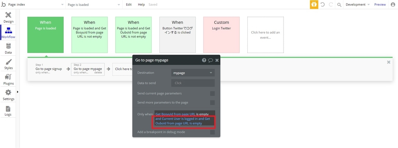Toggle Send more parameters to the page
Screen dimensions: 398x148
[212, 103]
